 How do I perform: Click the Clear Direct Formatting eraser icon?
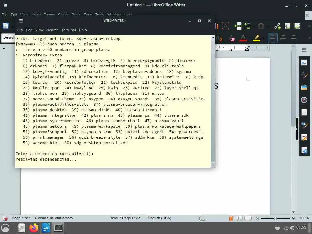click(x=232, y=38)
